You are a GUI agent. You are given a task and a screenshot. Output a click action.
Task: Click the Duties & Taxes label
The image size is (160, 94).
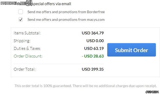coord(27,48)
